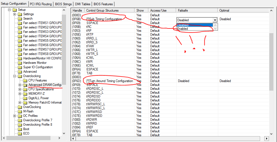
Task: Switch to DMI Tables tab
Action: (83, 4)
